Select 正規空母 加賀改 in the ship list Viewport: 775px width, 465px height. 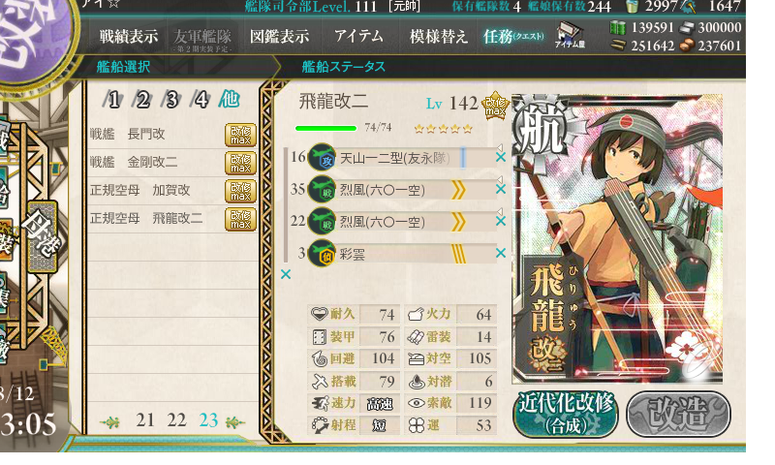172,190
